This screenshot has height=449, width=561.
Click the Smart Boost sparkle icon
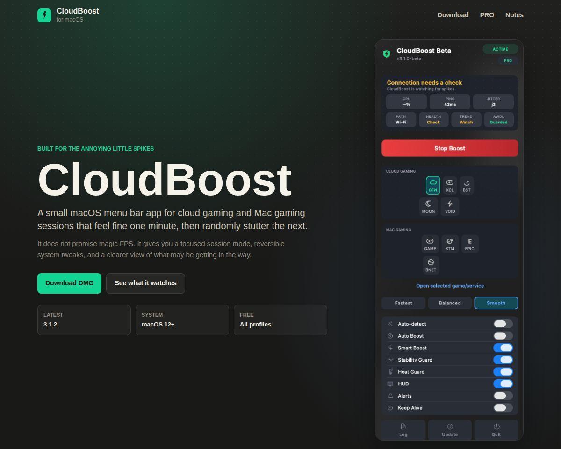point(390,348)
